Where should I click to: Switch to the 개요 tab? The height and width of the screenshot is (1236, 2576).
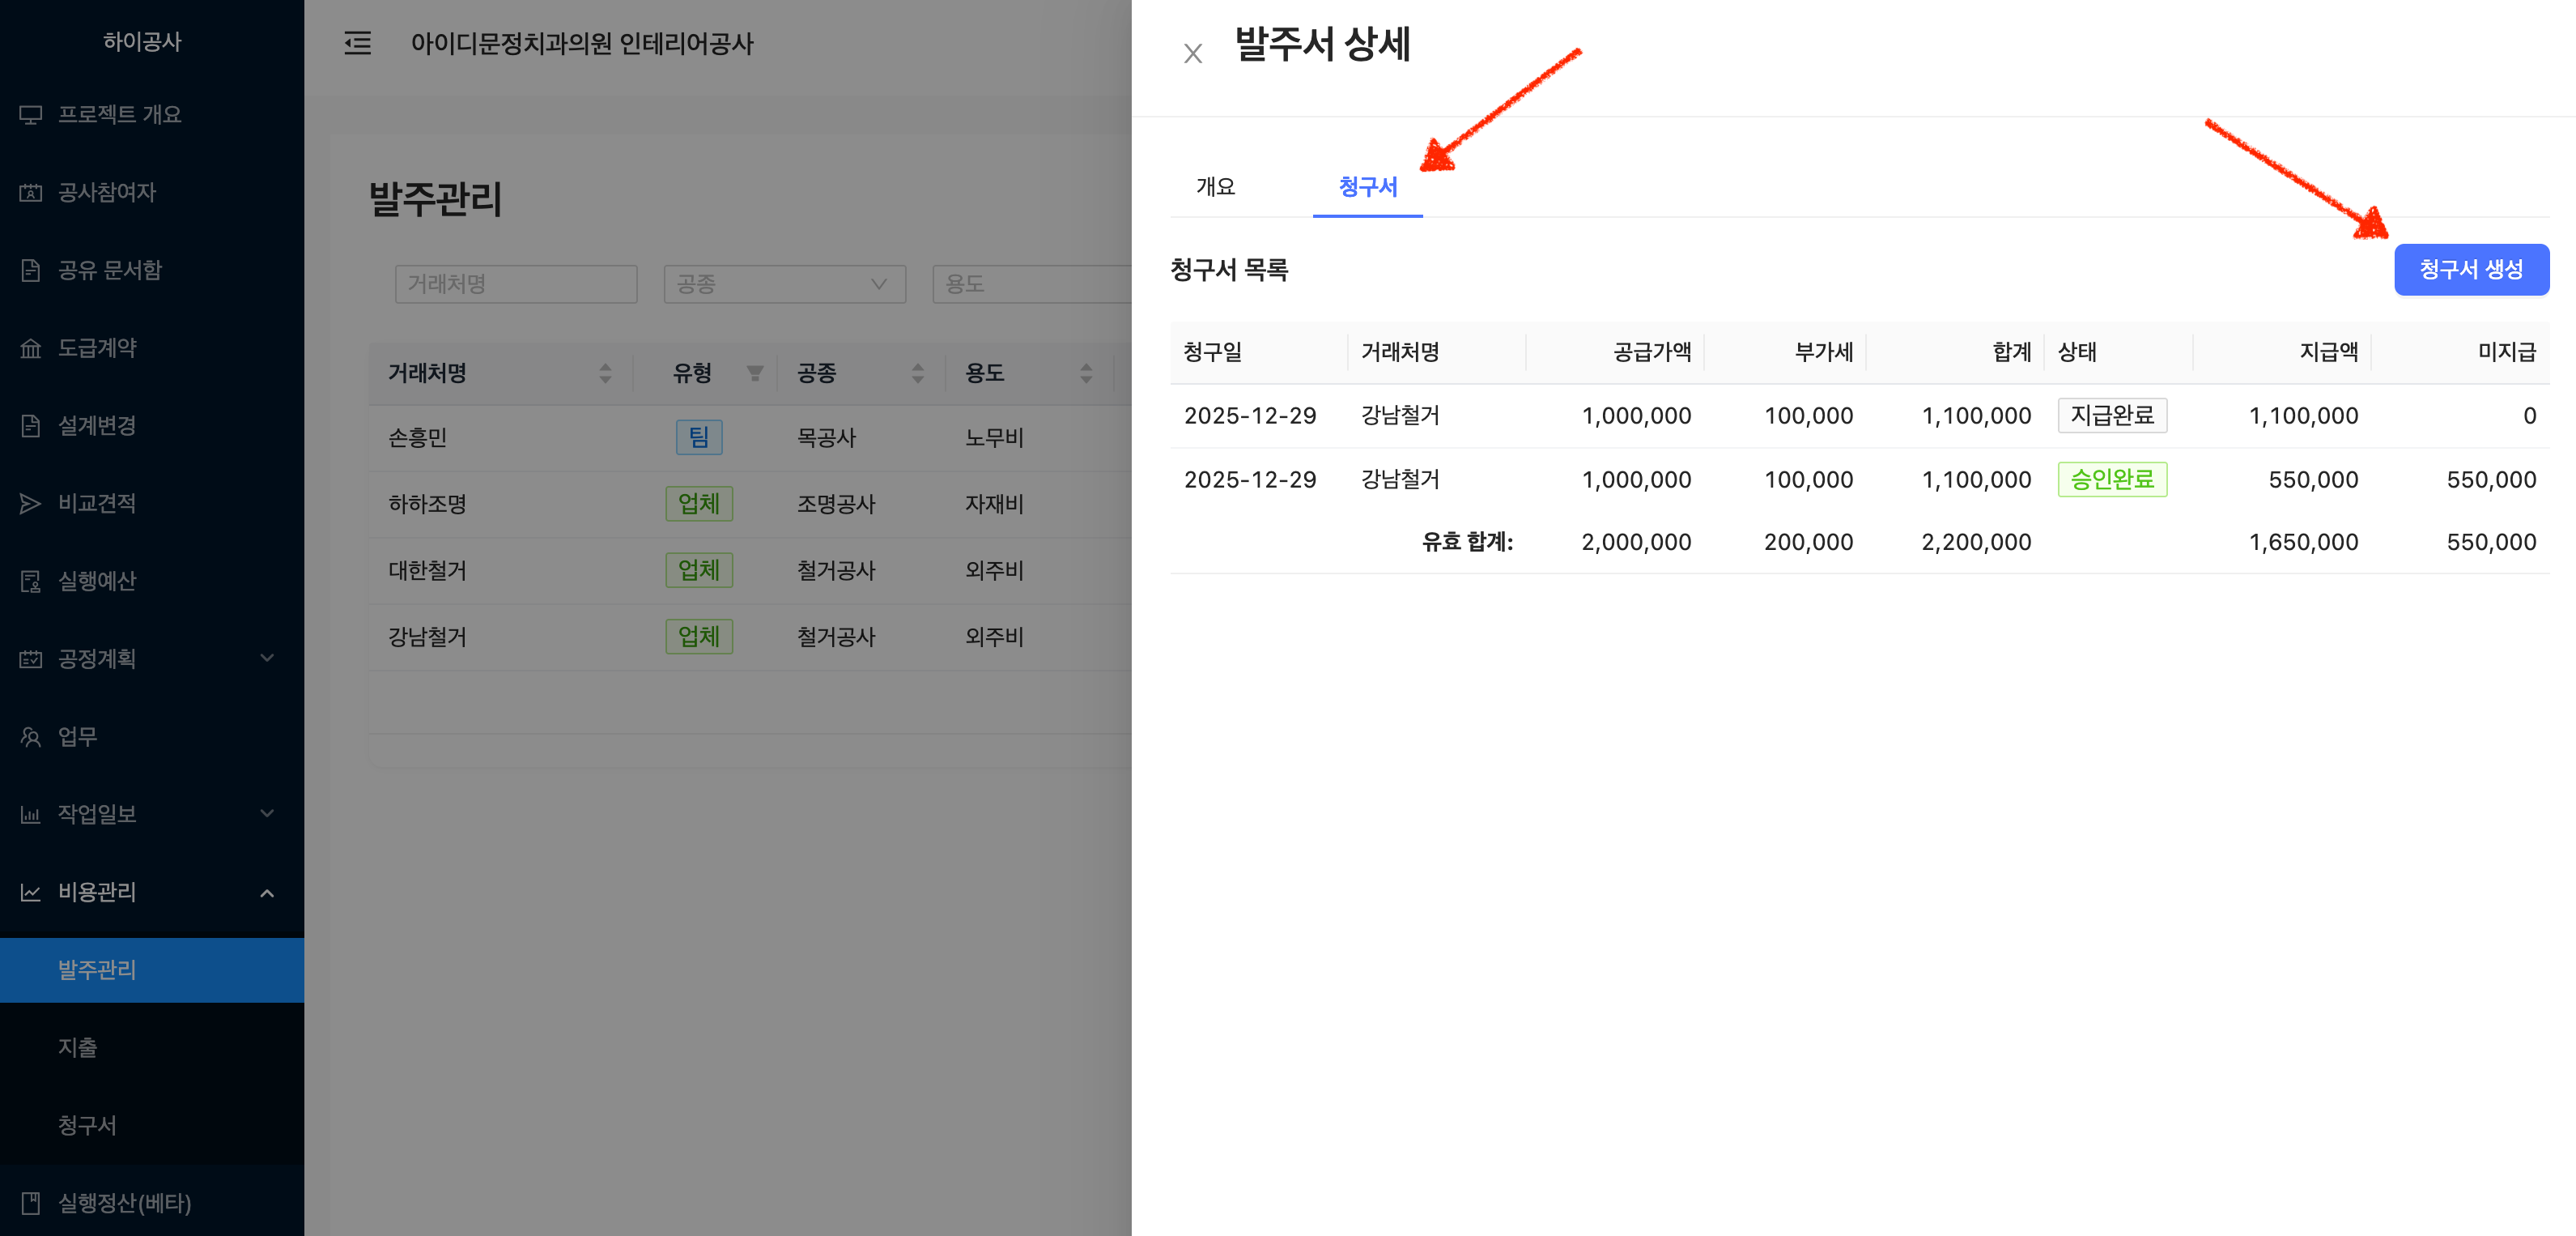[1215, 186]
